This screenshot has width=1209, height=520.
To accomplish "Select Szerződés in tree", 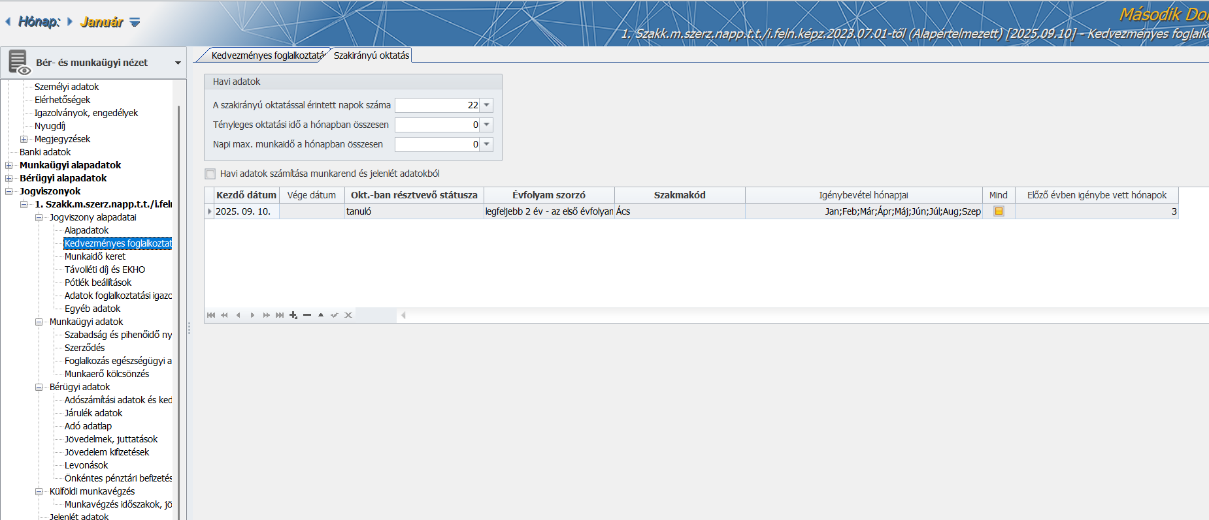I will (x=84, y=348).
